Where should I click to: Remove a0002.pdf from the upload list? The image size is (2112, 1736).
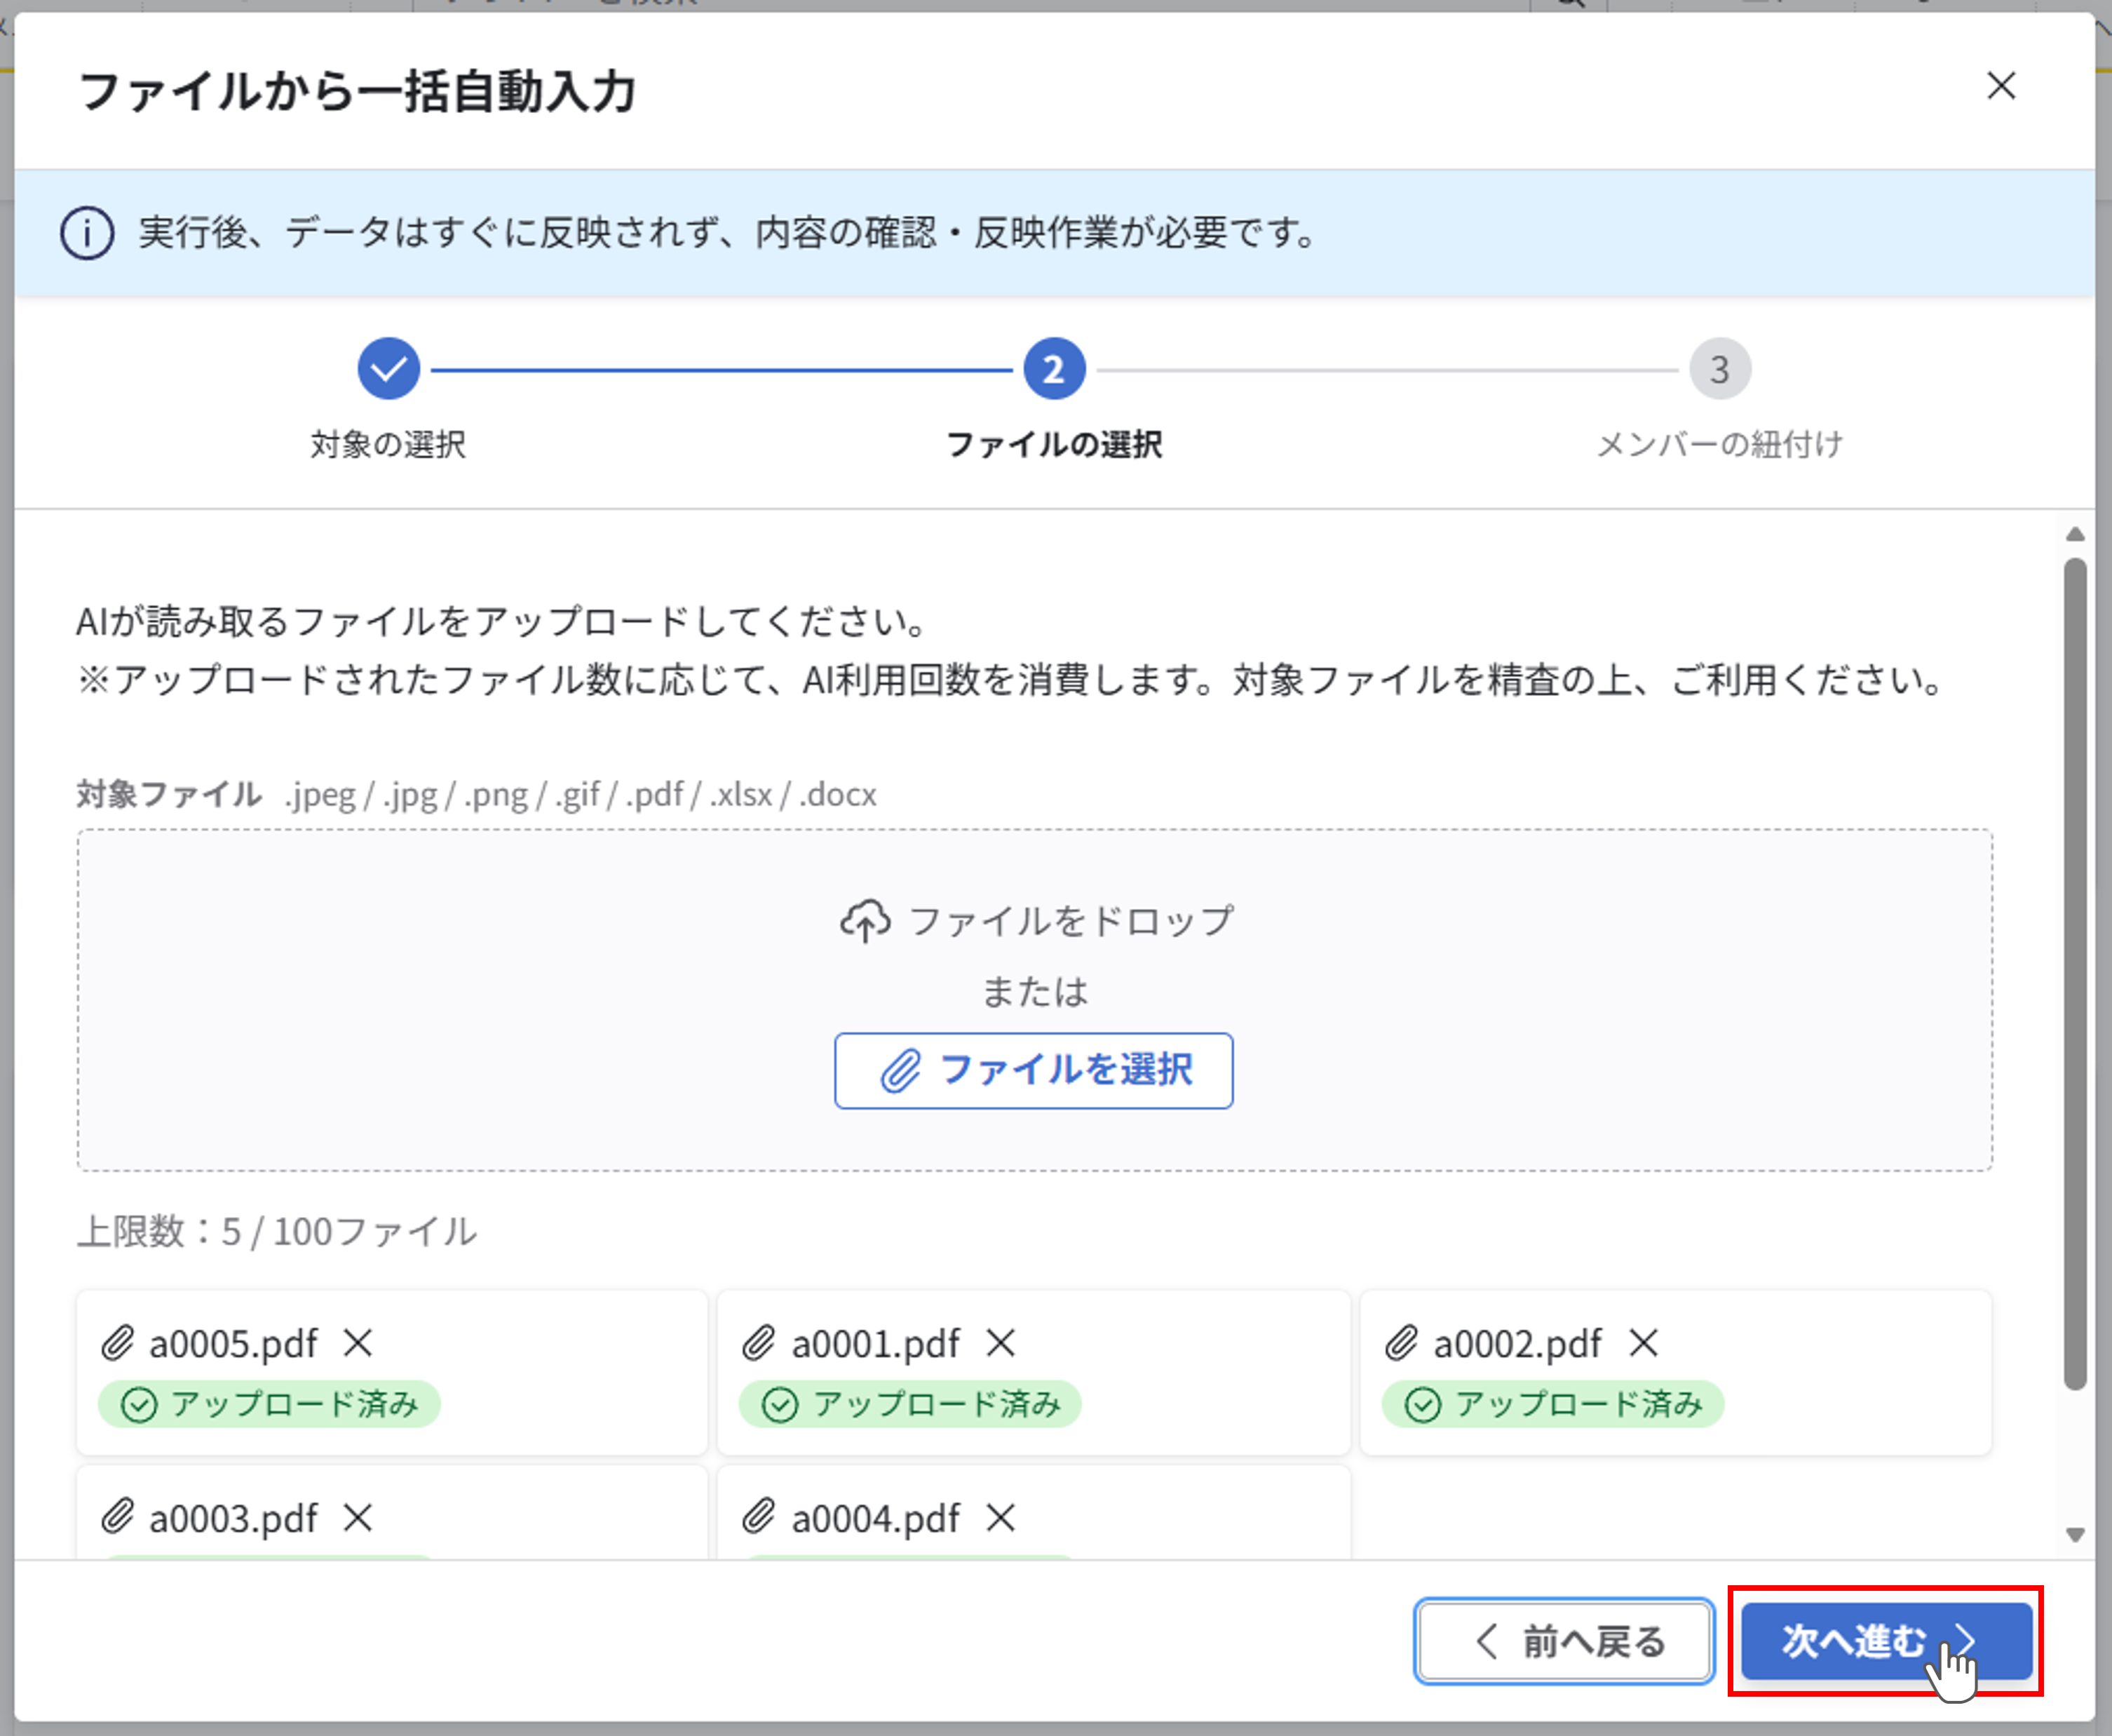tap(1642, 1343)
